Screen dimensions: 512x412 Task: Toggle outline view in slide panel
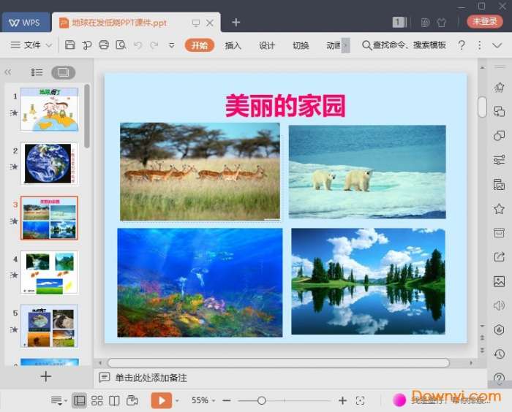tap(37, 72)
